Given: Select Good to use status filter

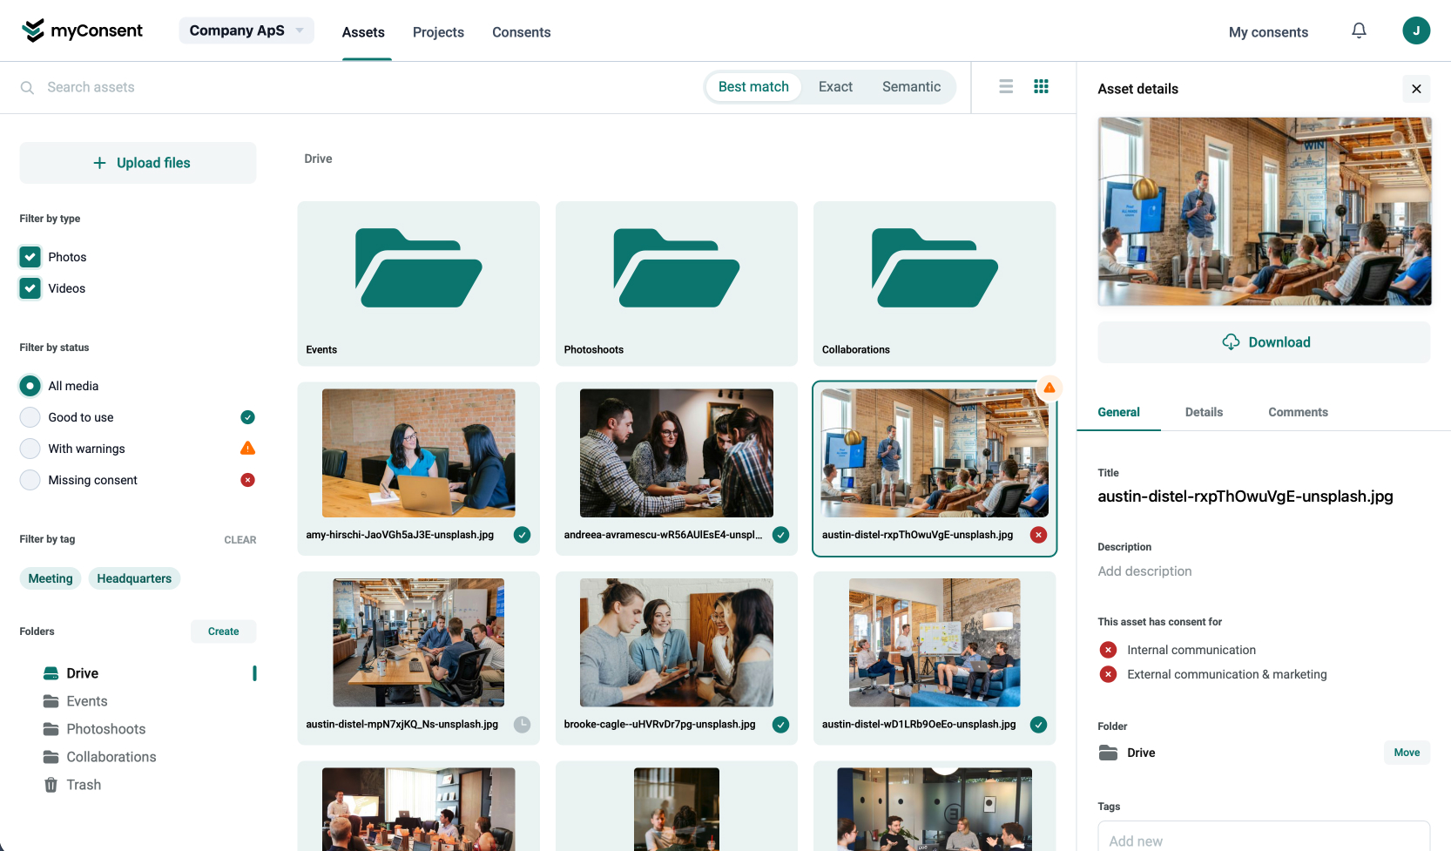Looking at the screenshot, I should point(30,417).
